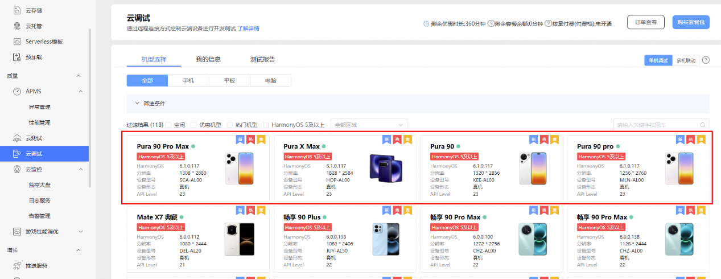721x279 pixels.
Task: Click the 推送服务 rocket icon
Action: click(17, 265)
